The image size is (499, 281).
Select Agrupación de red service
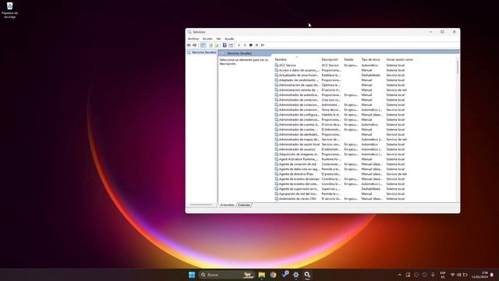click(x=299, y=194)
